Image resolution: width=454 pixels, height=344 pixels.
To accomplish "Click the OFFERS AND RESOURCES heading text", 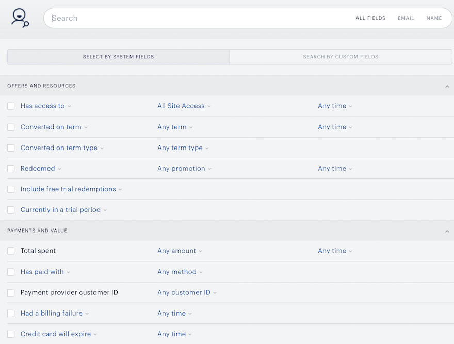I will pos(41,86).
